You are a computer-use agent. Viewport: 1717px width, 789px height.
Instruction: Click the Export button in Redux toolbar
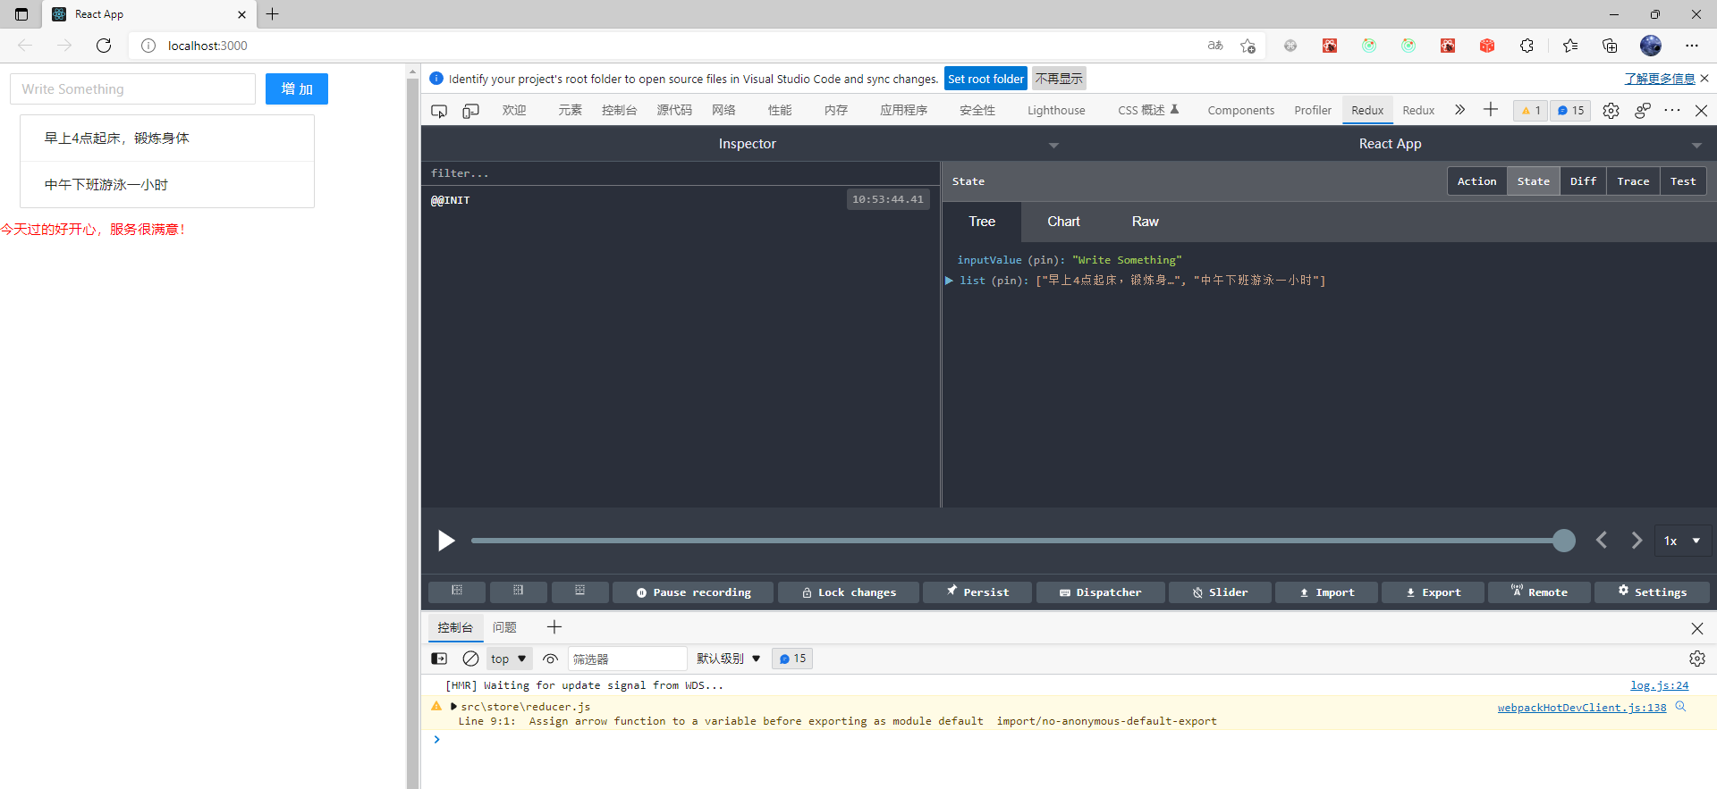[x=1433, y=592]
